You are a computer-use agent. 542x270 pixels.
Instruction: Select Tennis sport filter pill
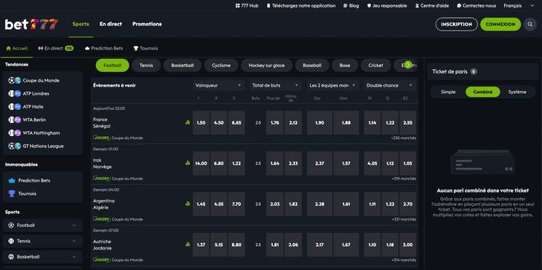point(146,65)
